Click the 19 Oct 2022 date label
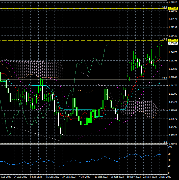 click(101, 177)
